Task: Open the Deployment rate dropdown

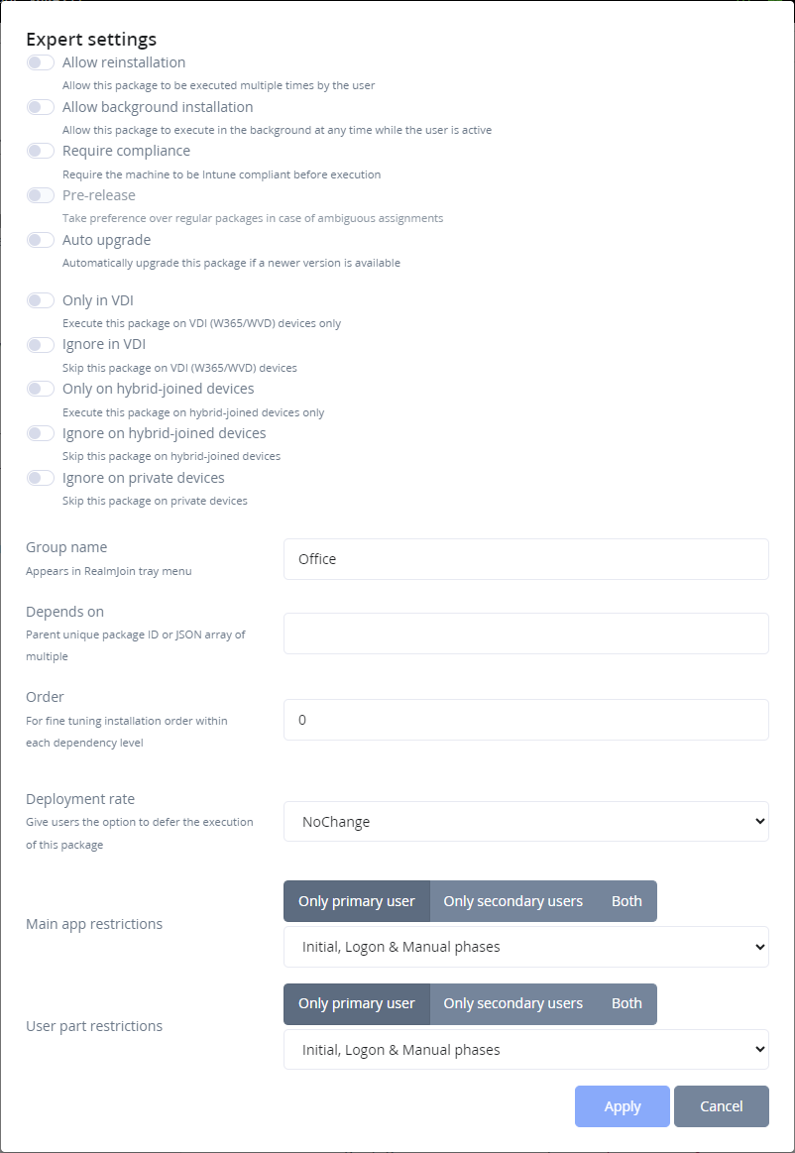Action: point(525,822)
